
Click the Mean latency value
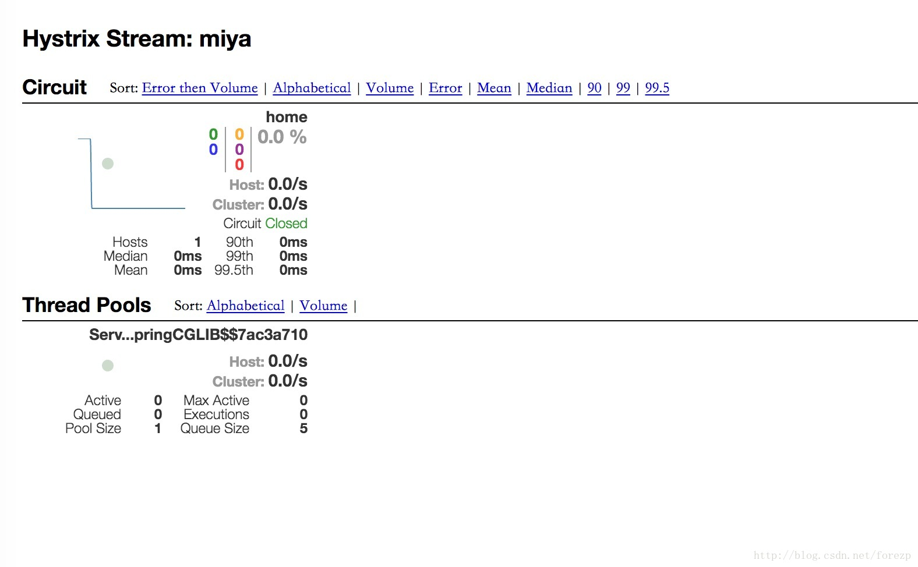coord(188,270)
